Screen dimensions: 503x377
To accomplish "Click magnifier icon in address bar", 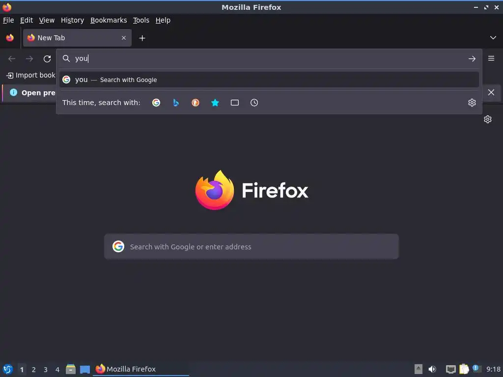I will tap(66, 58).
